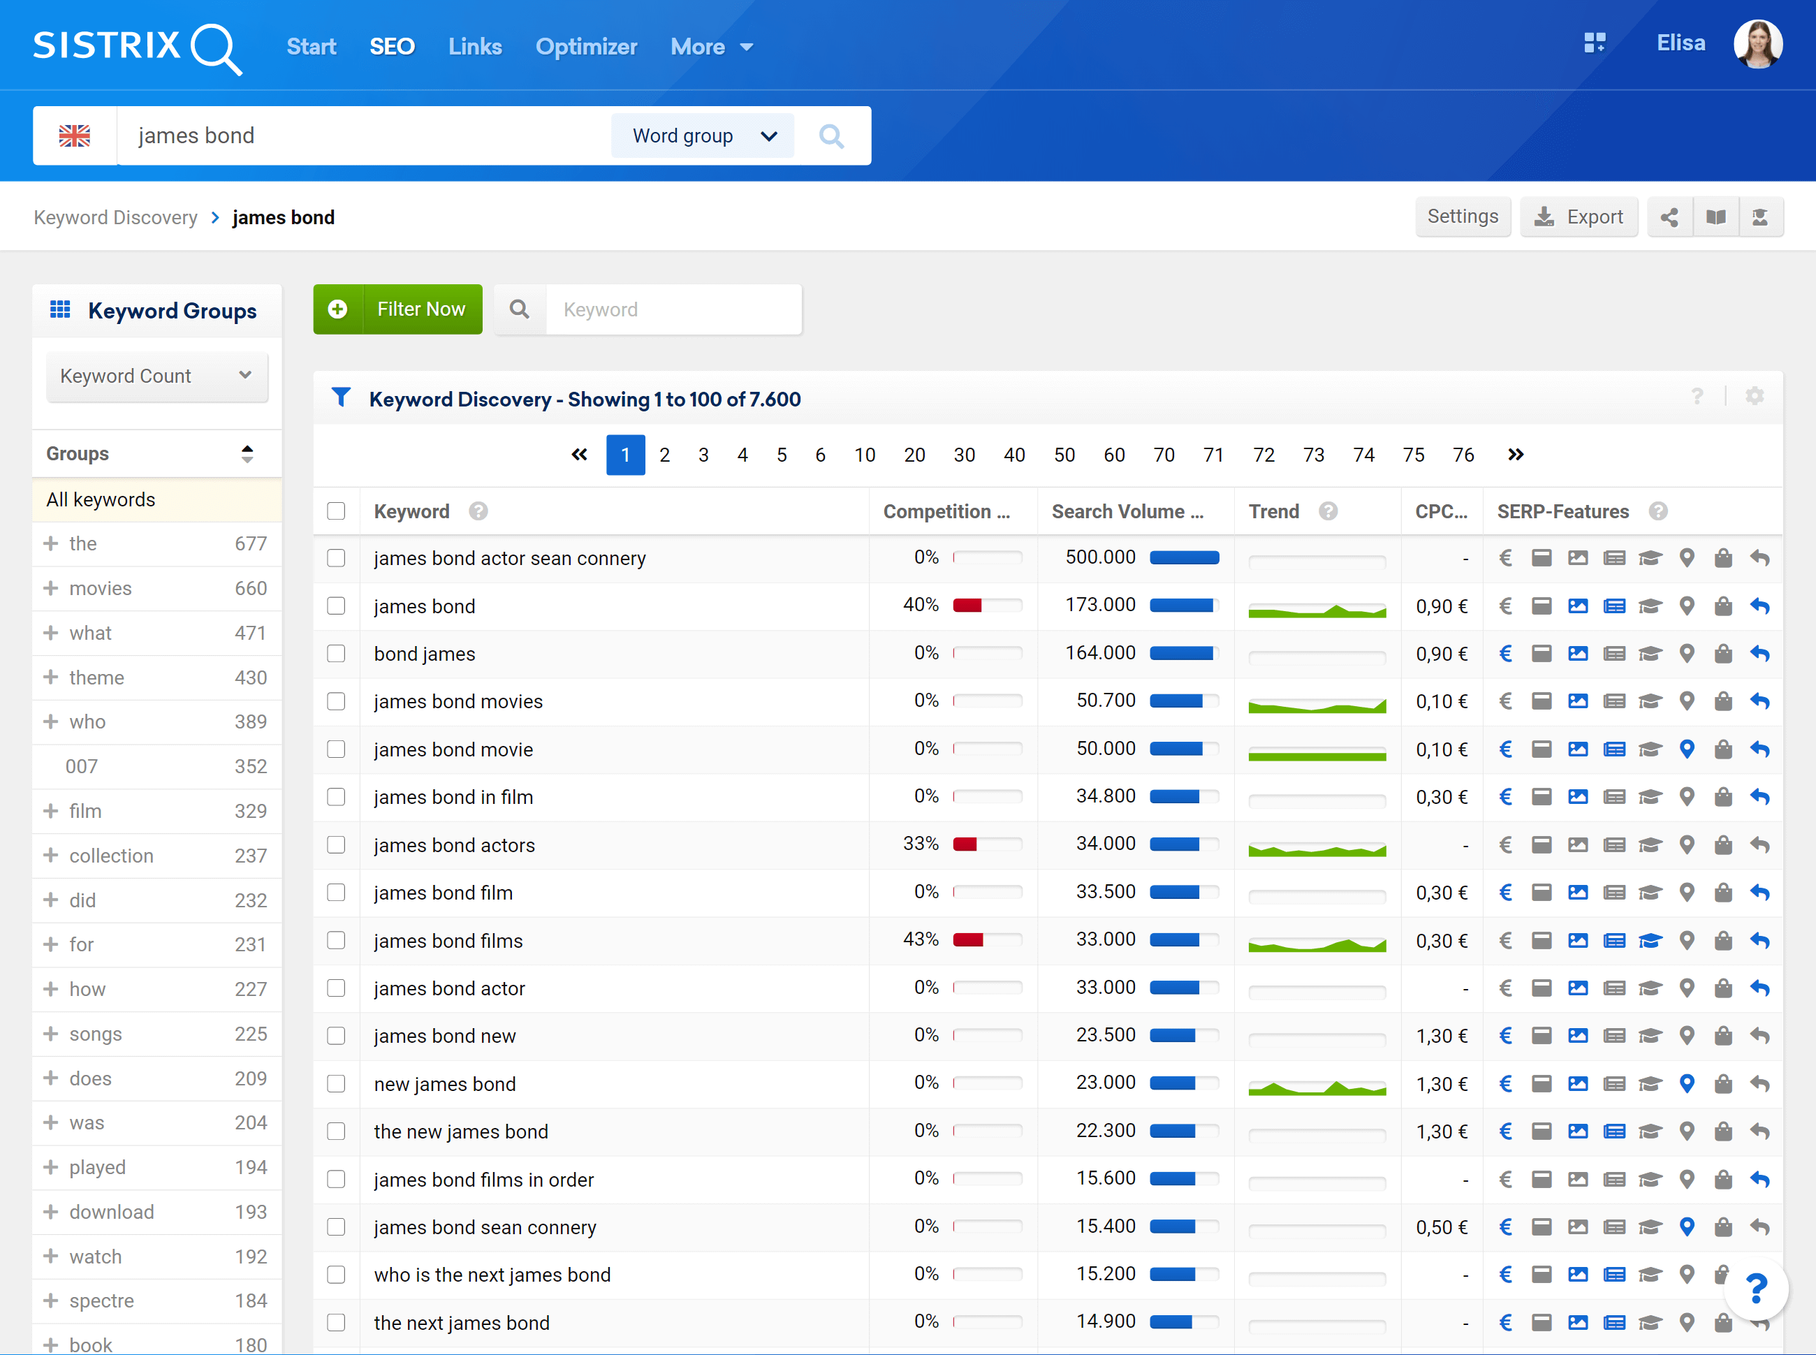
Task: Open the table settings gear icon
Action: coord(1755,397)
